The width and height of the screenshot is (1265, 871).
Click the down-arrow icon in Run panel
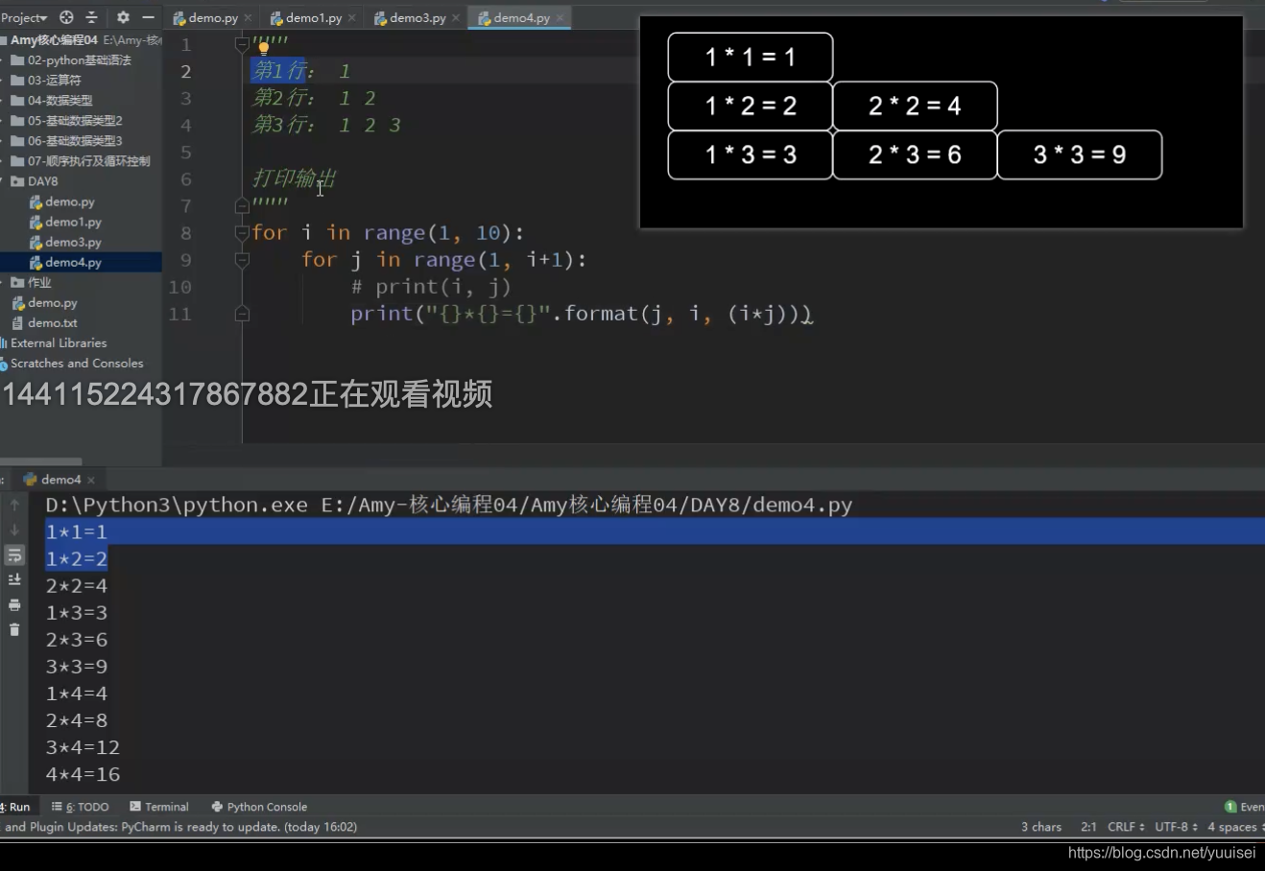click(x=14, y=530)
